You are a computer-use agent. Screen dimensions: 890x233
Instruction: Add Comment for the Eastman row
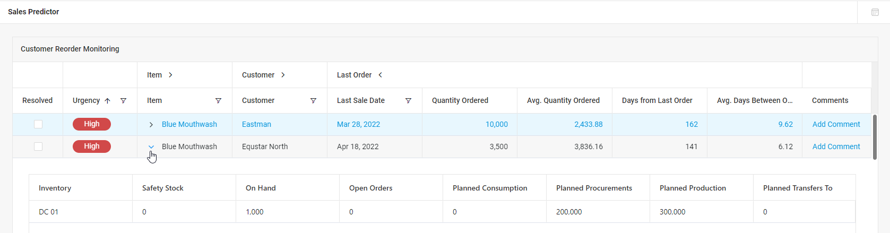click(836, 124)
